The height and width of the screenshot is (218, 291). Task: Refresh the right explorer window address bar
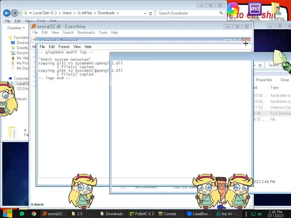pyautogui.click(x=260, y=65)
